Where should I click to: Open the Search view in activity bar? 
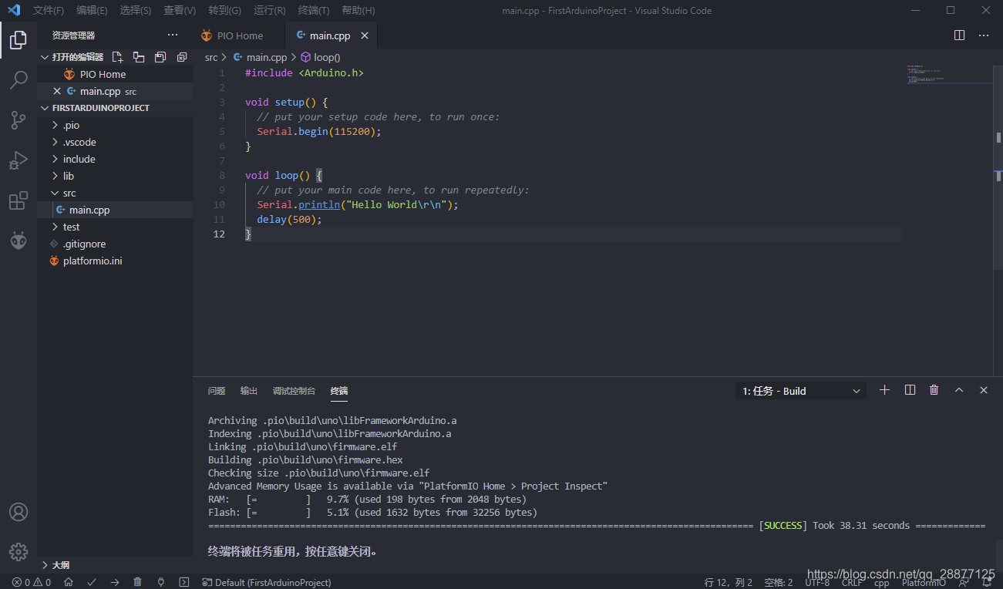pos(19,79)
